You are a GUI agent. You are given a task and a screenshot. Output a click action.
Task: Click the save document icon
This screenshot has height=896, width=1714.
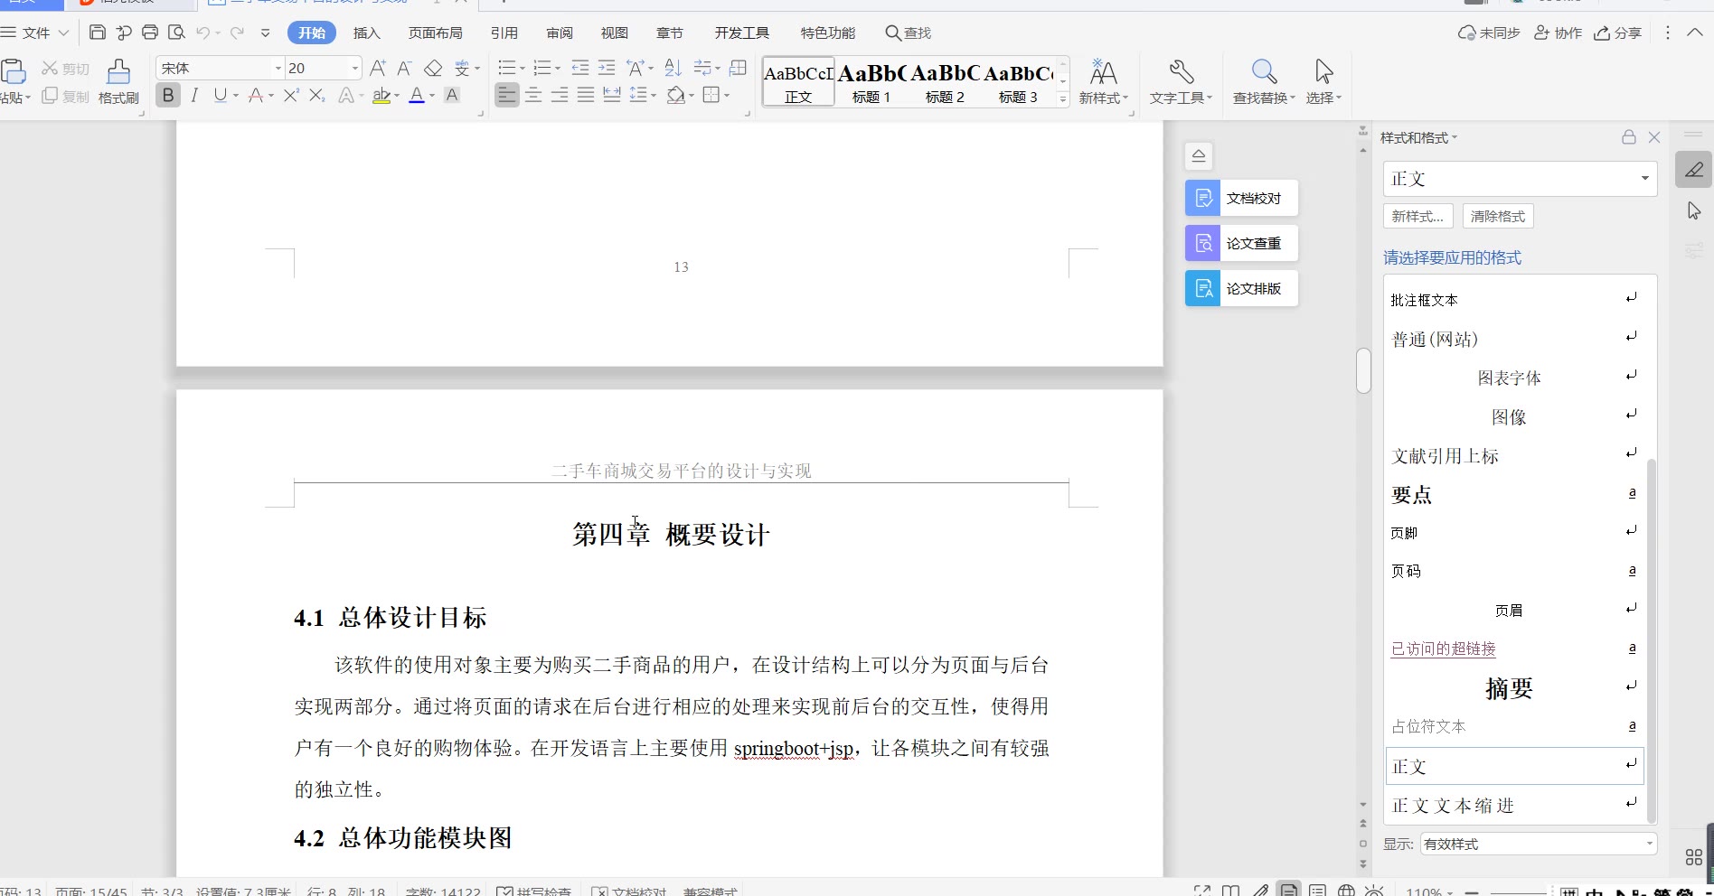coord(98,33)
